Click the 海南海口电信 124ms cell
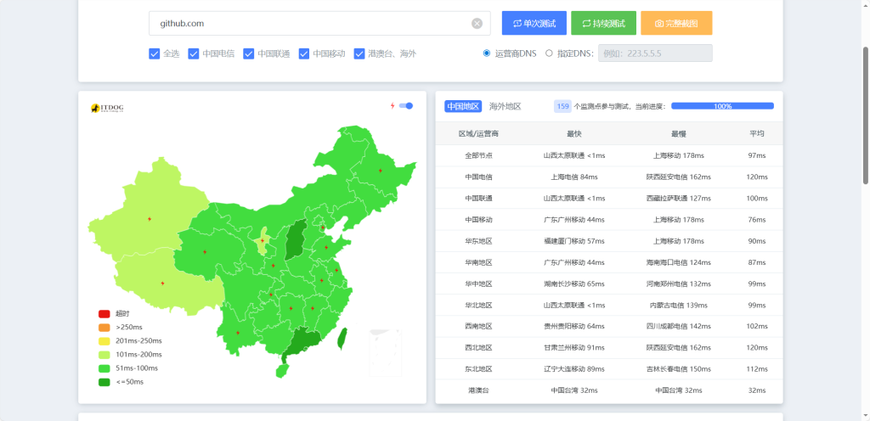 [x=679, y=262]
